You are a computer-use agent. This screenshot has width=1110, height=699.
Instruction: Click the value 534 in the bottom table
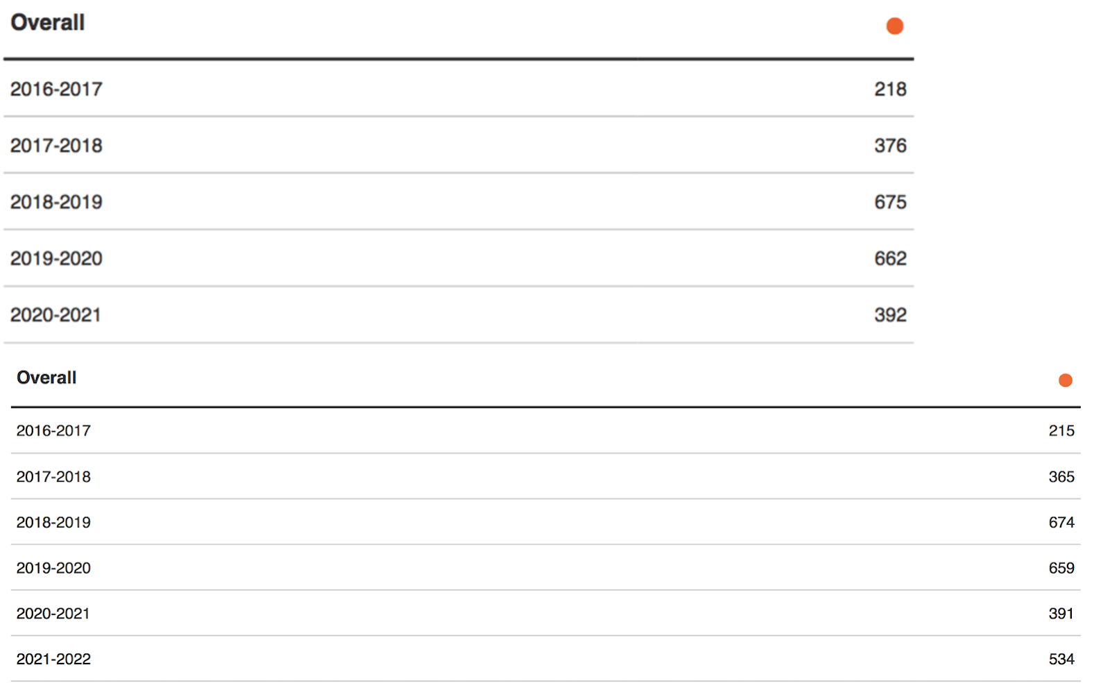coord(1061,659)
